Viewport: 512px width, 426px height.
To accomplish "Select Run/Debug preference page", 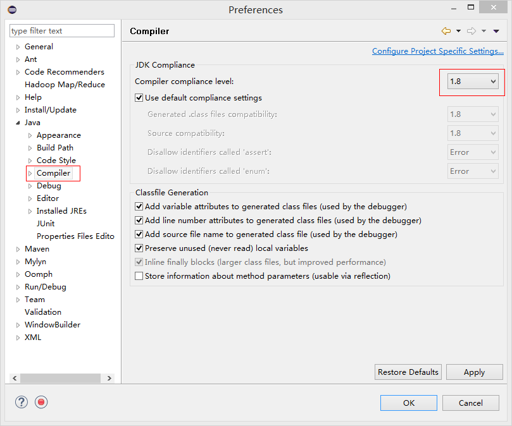I will (x=46, y=287).
